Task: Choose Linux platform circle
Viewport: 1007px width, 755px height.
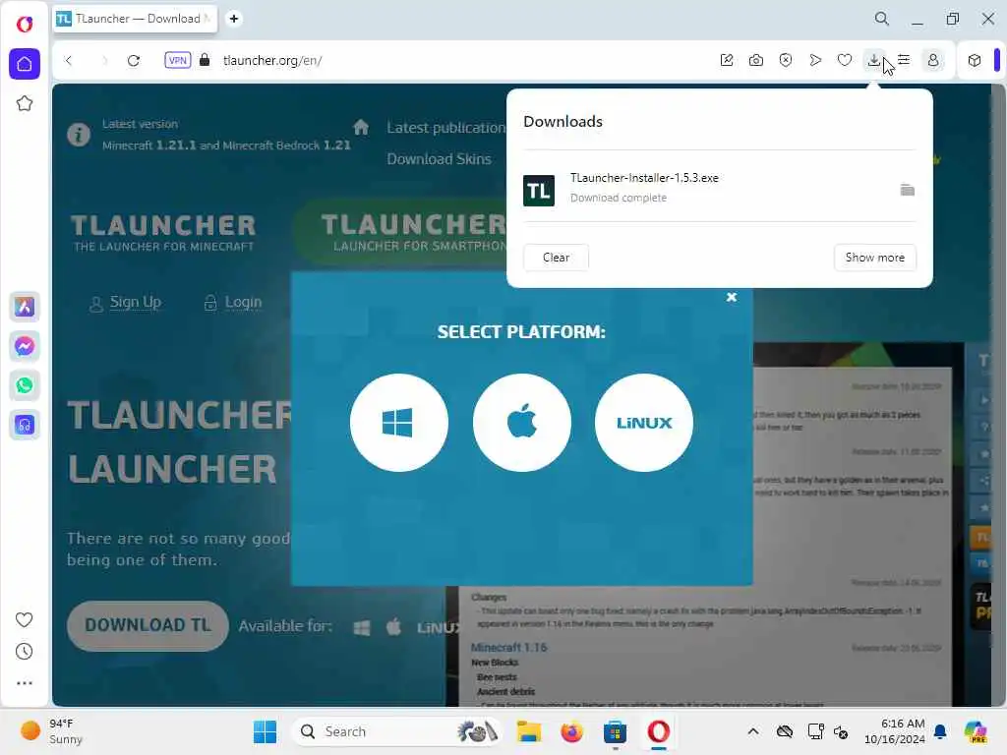Action: point(644,423)
